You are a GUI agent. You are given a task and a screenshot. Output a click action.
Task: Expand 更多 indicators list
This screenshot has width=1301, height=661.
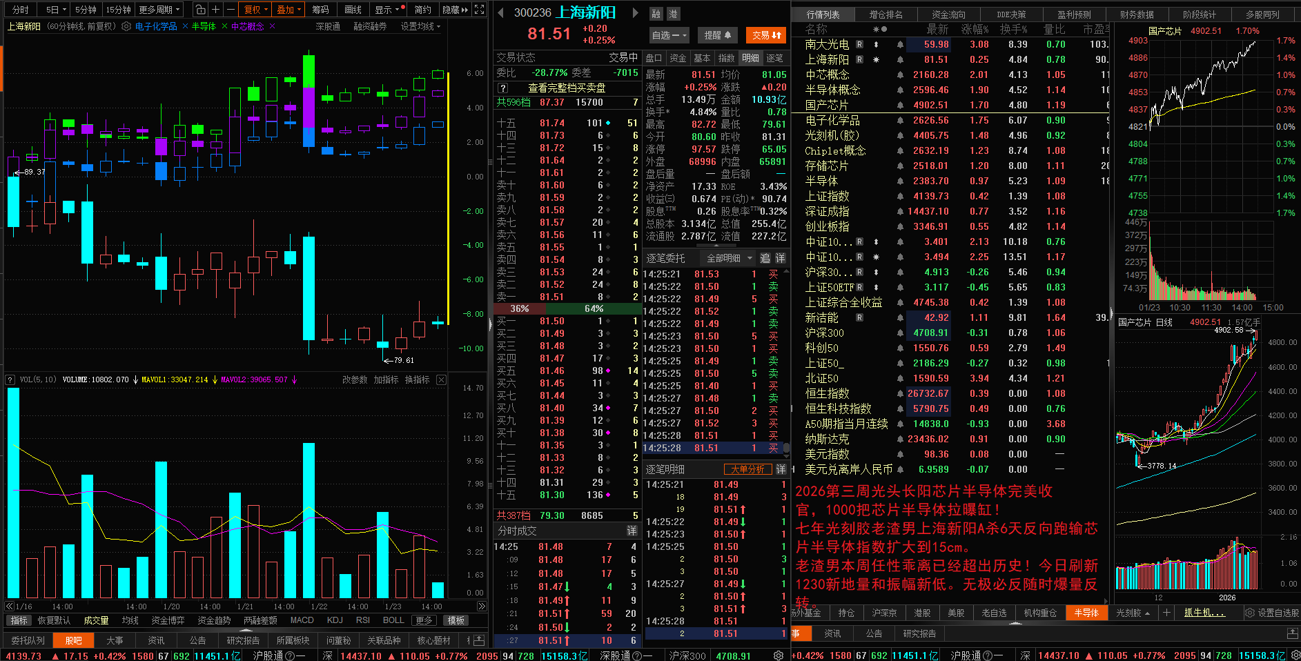pyautogui.click(x=424, y=620)
